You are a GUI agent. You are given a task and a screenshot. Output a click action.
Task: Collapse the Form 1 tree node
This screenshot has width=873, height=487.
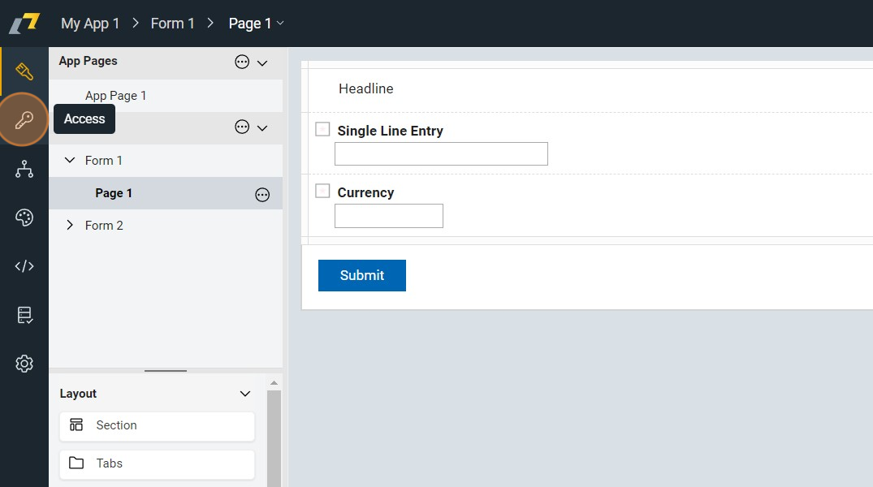(x=70, y=161)
